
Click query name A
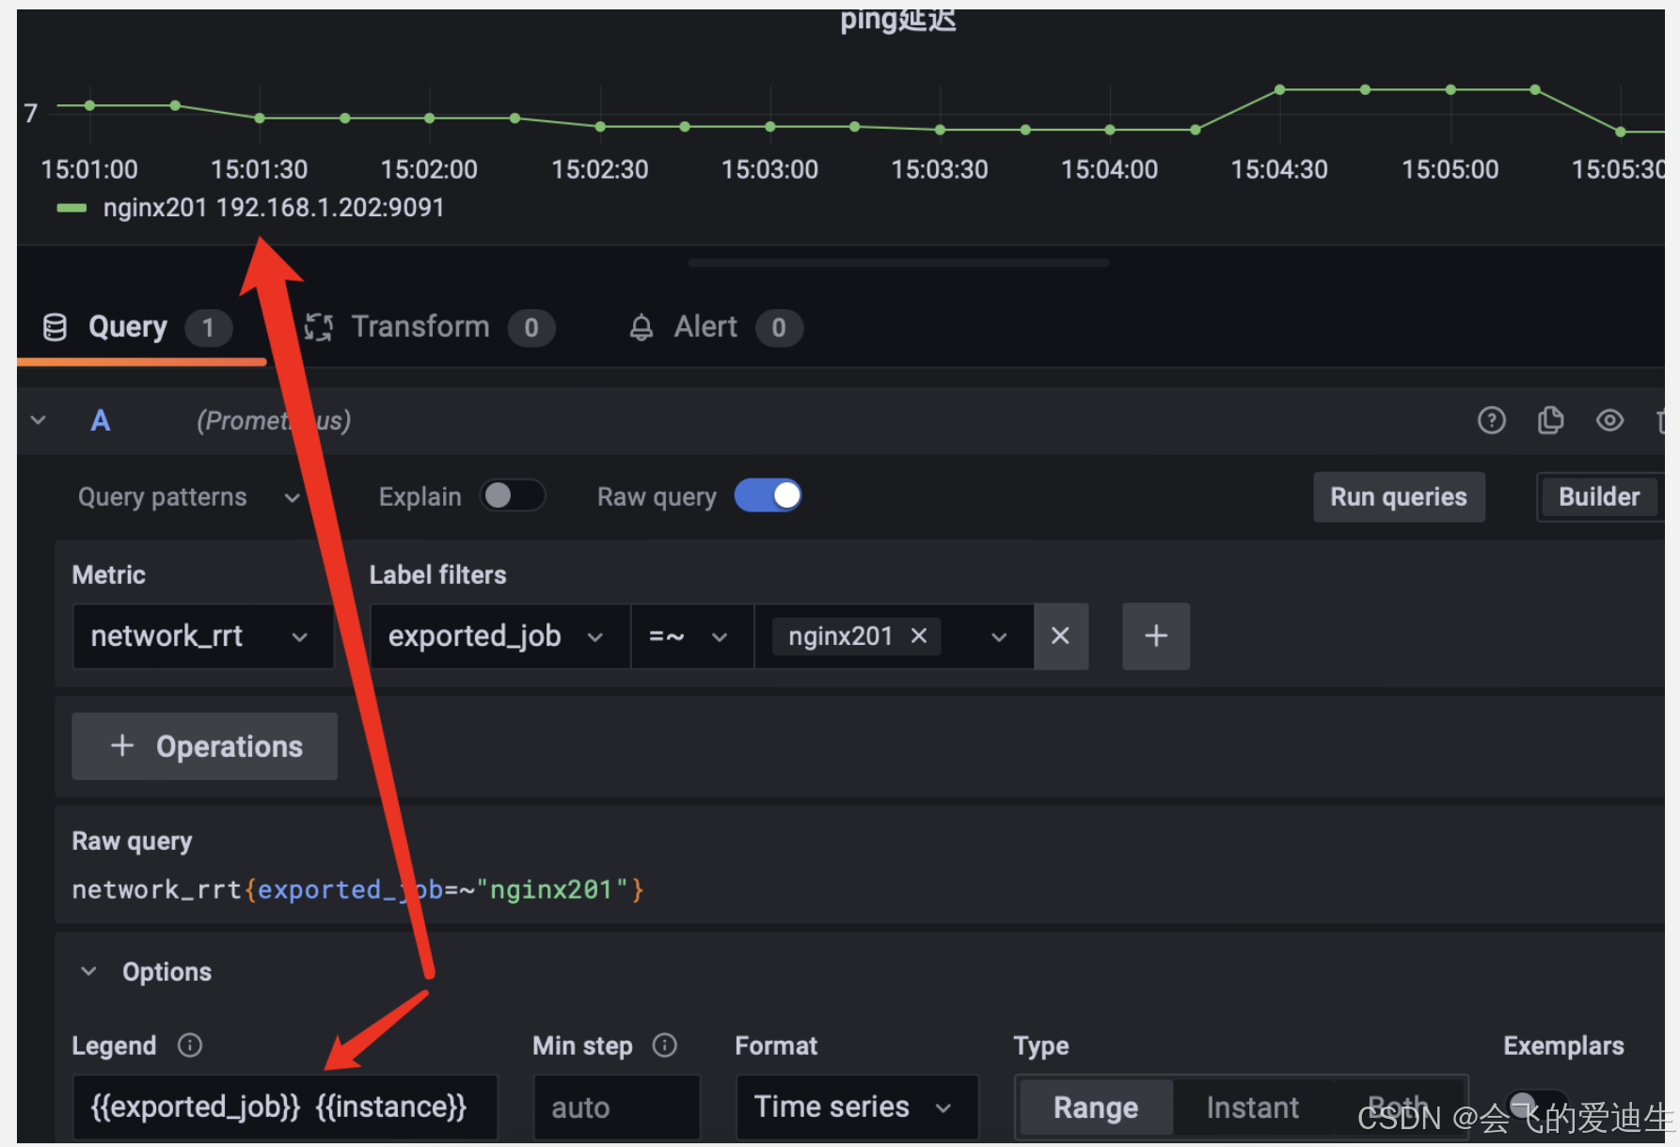(x=101, y=420)
